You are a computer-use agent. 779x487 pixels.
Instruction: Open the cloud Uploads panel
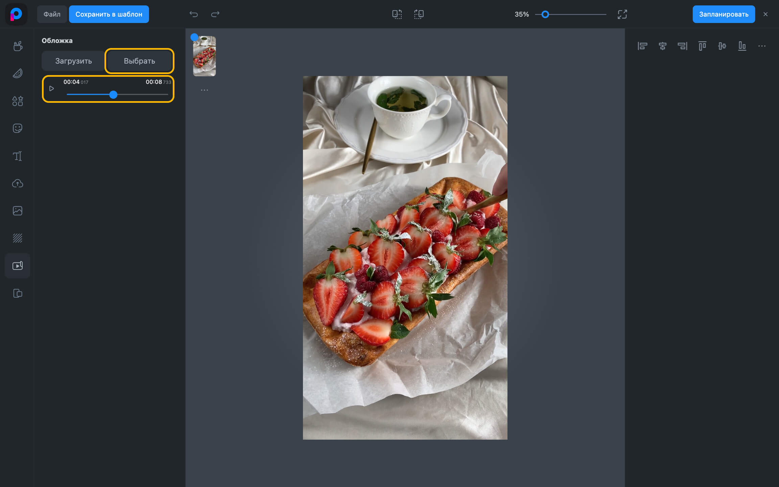18,183
